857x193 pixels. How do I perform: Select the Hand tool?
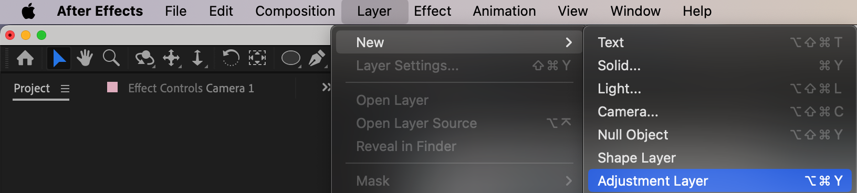pos(85,58)
